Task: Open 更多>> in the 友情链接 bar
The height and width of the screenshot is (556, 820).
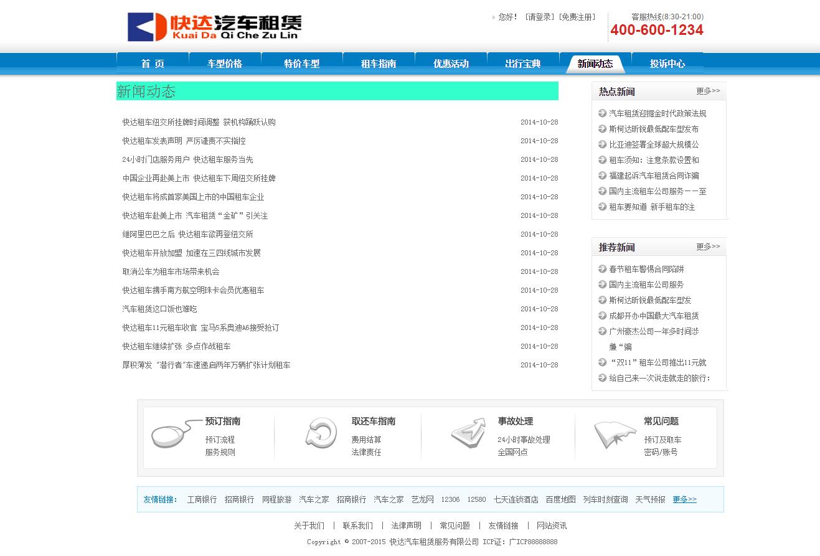Action: pyautogui.click(x=684, y=499)
